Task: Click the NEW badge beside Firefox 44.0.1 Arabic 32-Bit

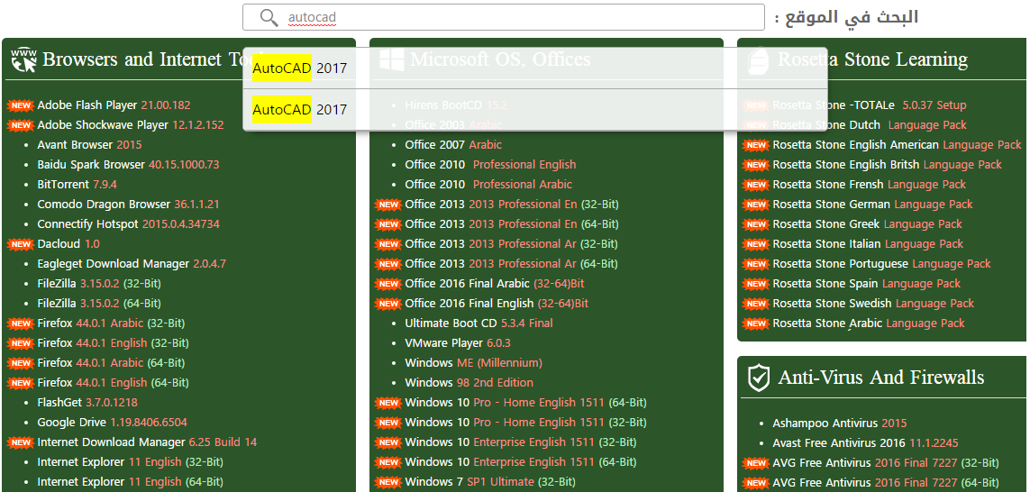Action: [21, 323]
